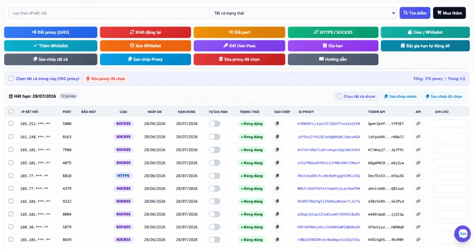Image resolution: width=474 pixels, height=249 pixels.
Task: Click the 'Tổng: 175 proxy' total text
Action: click(428, 79)
